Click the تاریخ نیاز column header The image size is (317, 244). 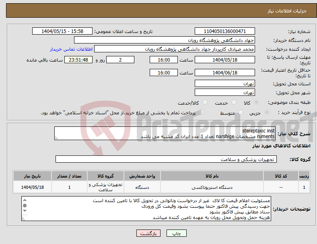pyautogui.click(x=32, y=176)
